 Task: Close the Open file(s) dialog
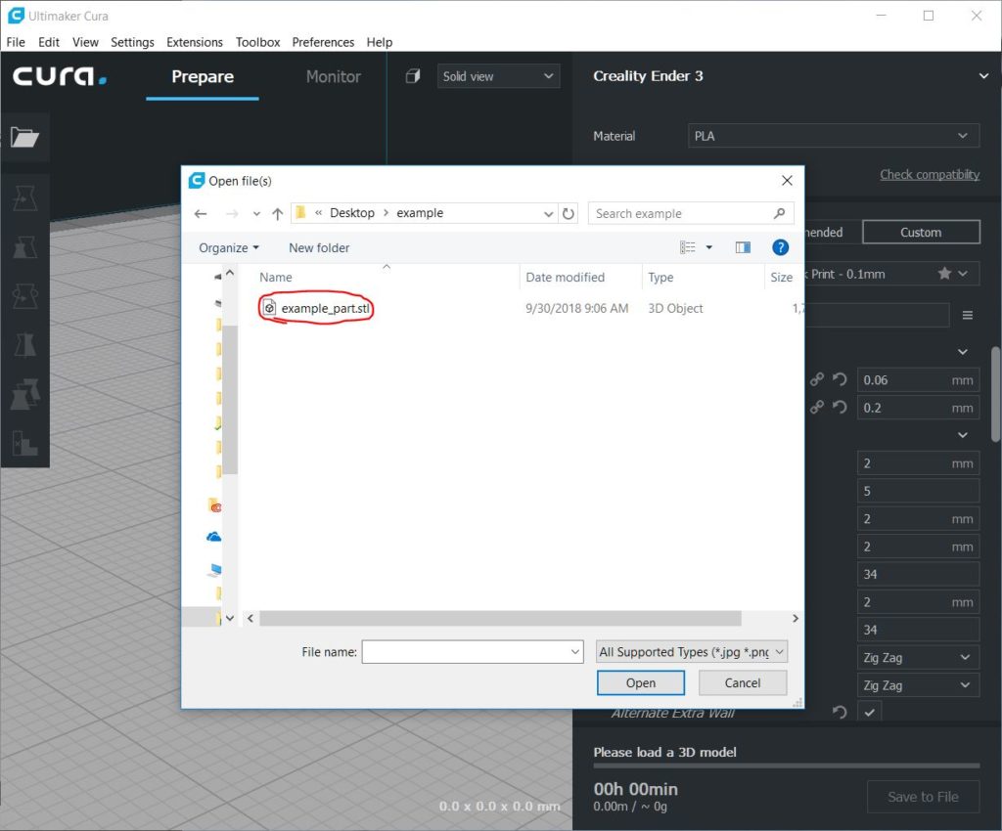[787, 181]
